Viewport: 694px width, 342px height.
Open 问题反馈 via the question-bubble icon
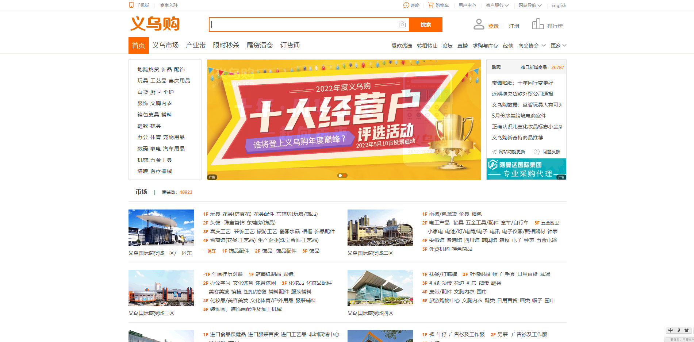click(536, 151)
